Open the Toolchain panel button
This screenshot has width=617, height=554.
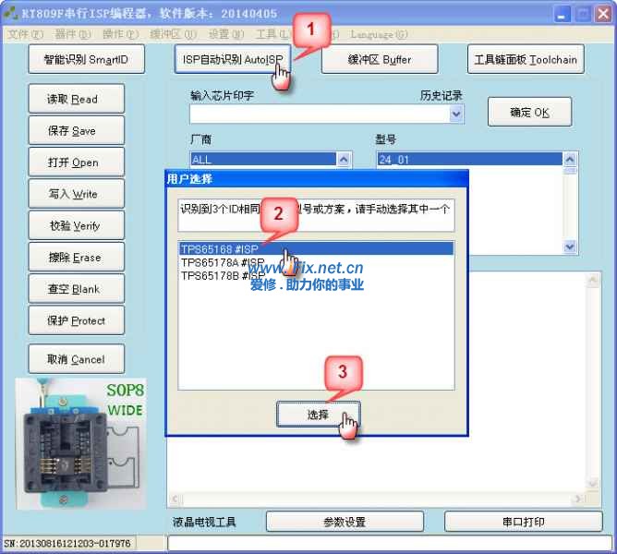525,60
